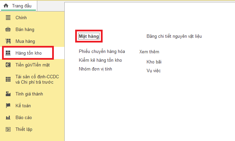Open the Thiết lập section
Screen dimensions: 235x141
[24, 129]
